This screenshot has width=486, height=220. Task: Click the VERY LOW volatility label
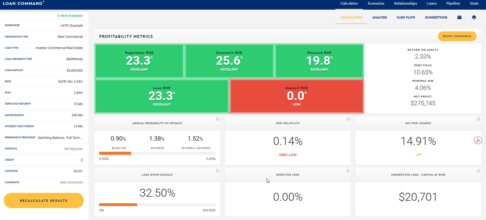tap(288, 155)
